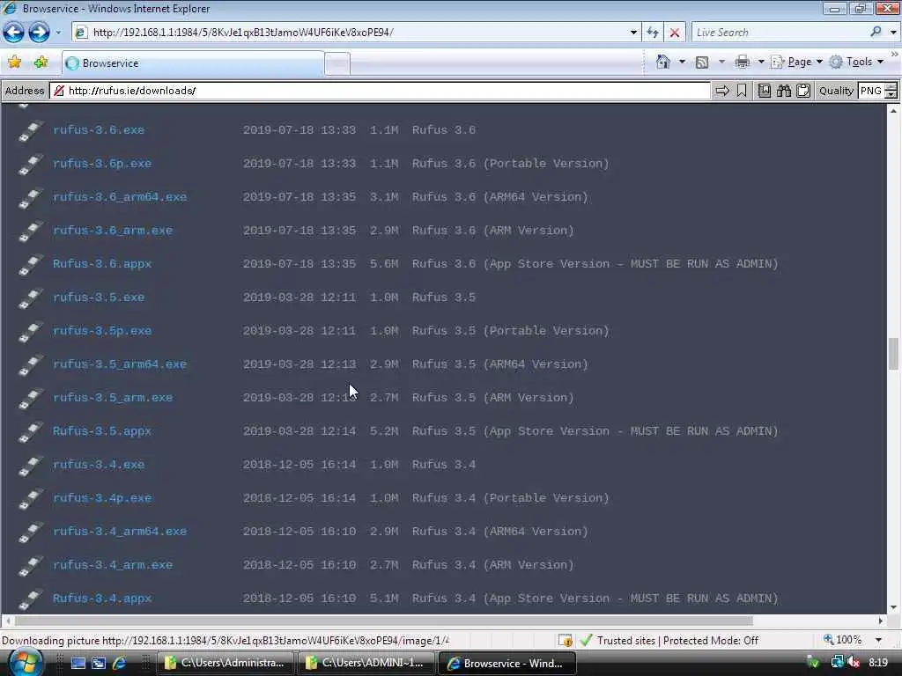The width and height of the screenshot is (902, 676).
Task: Go forward with the IE Forward button
Action: pos(39,33)
